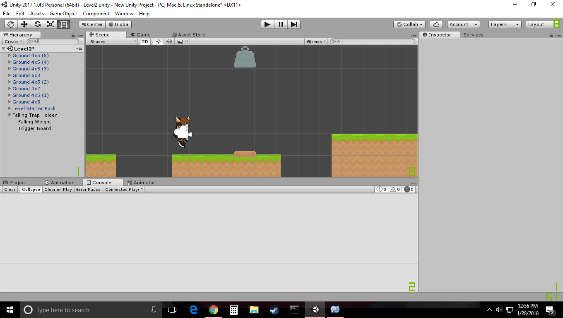This screenshot has width=563, height=318.
Task: Toggle Error Pause in the Console
Action: (x=89, y=190)
